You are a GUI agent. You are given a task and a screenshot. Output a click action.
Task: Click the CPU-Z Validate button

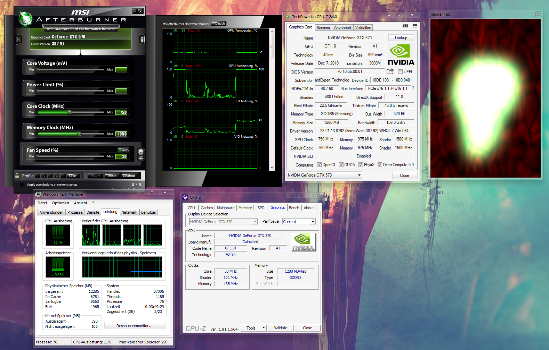(281, 328)
